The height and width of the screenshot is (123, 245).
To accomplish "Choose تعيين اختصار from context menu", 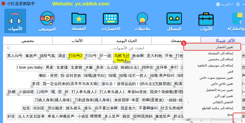I will click(212, 47).
